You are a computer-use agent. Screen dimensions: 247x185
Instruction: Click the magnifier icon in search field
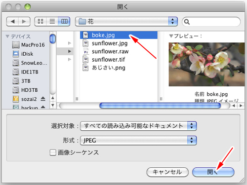click(187, 22)
